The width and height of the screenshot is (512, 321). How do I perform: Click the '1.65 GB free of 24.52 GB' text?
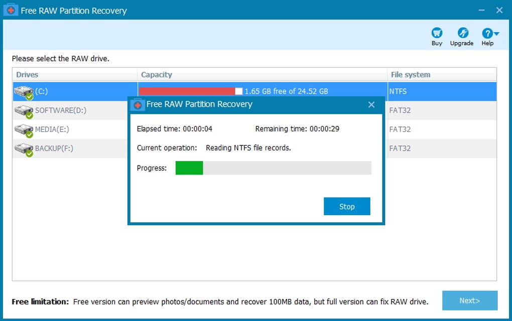click(286, 91)
